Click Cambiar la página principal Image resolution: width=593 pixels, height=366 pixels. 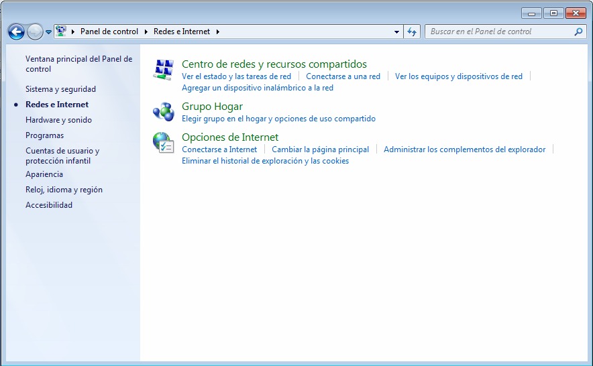[321, 149]
